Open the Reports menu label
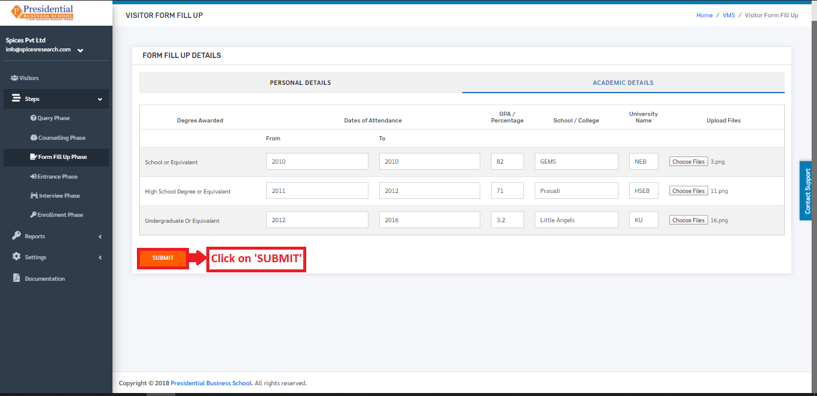The height and width of the screenshot is (396, 817). [x=35, y=237]
